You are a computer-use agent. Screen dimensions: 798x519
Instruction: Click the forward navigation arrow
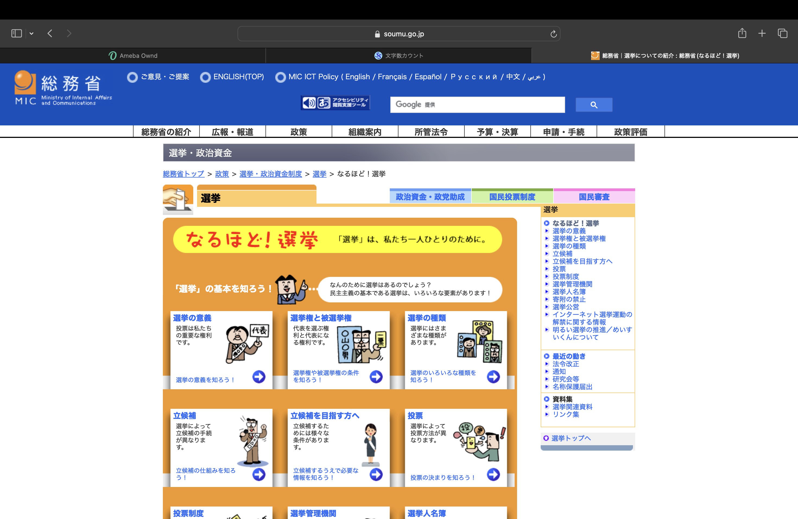tap(69, 34)
